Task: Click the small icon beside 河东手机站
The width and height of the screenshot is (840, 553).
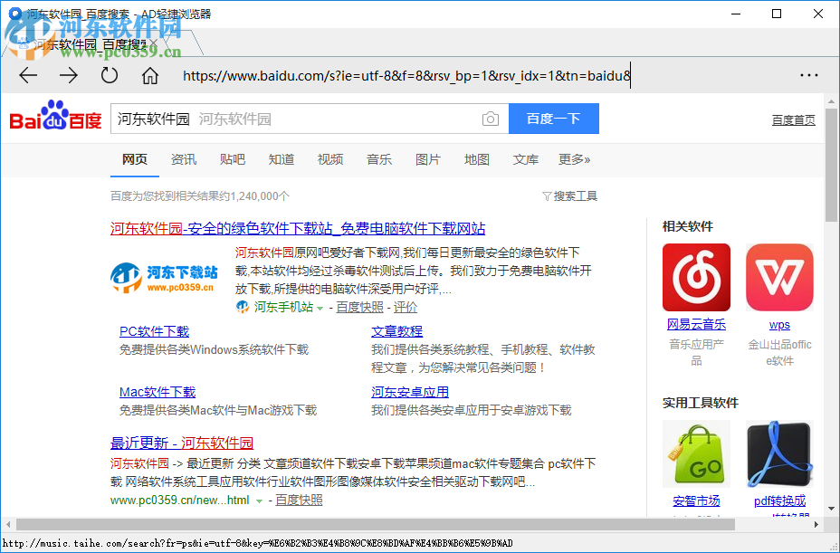Action: 243,307
